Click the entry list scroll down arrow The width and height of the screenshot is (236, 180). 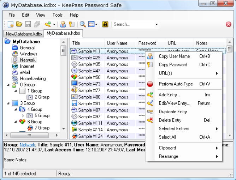230,135
